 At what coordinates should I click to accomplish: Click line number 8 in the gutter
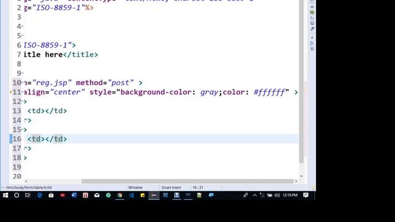(19, 64)
